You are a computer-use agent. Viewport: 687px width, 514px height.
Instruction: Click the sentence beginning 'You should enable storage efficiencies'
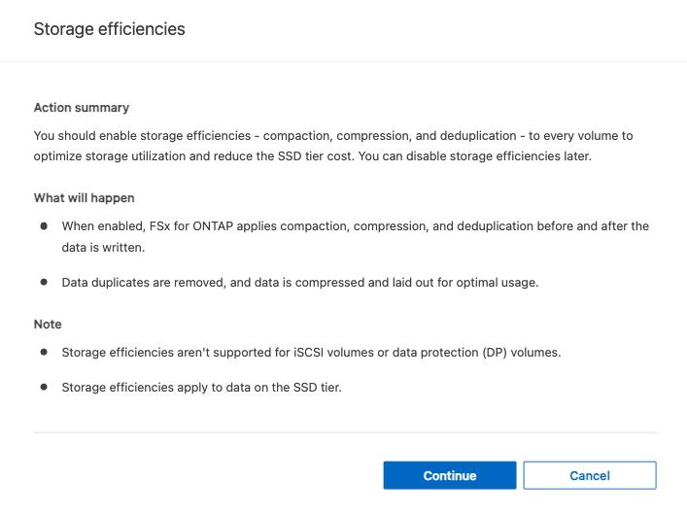coord(333,146)
